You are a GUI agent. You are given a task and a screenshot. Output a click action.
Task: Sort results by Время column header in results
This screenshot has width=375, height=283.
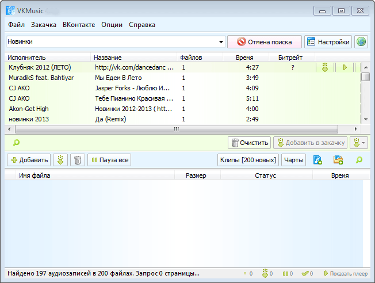tap(246, 58)
